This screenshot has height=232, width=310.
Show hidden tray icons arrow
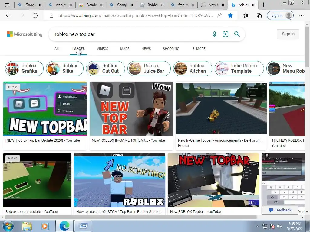click(x=257, y=227)
